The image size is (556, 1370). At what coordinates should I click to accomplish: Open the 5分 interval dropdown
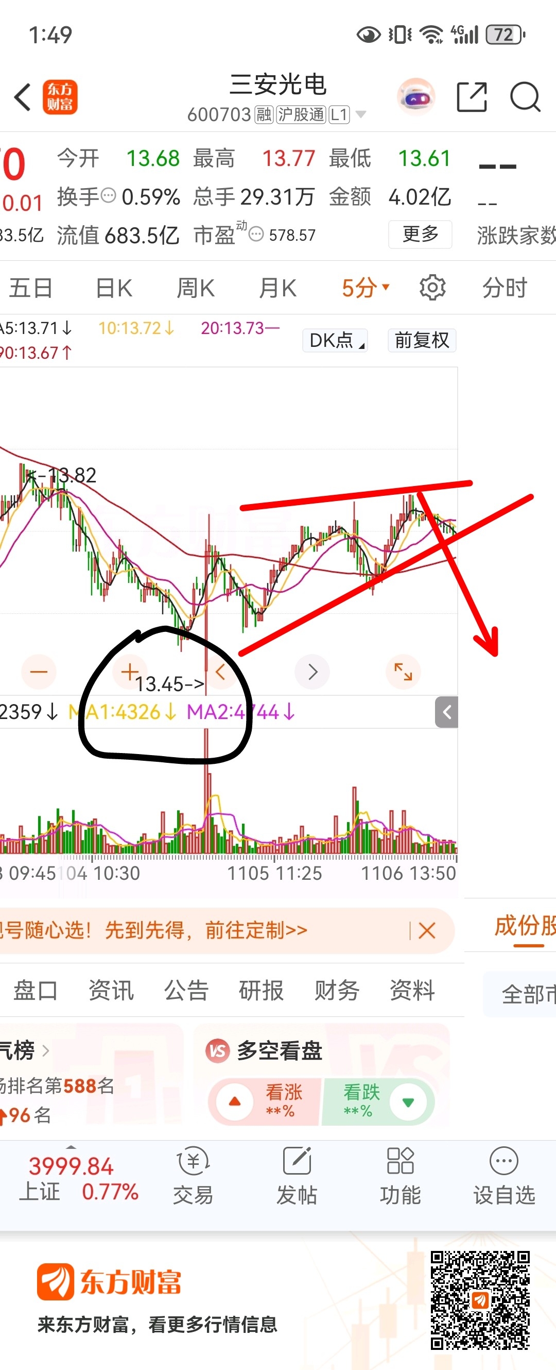point(366,288)
